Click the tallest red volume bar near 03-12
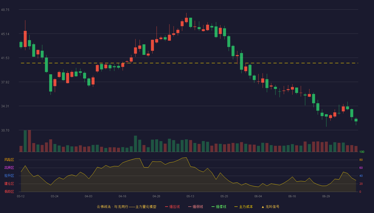 pos(29,141)
